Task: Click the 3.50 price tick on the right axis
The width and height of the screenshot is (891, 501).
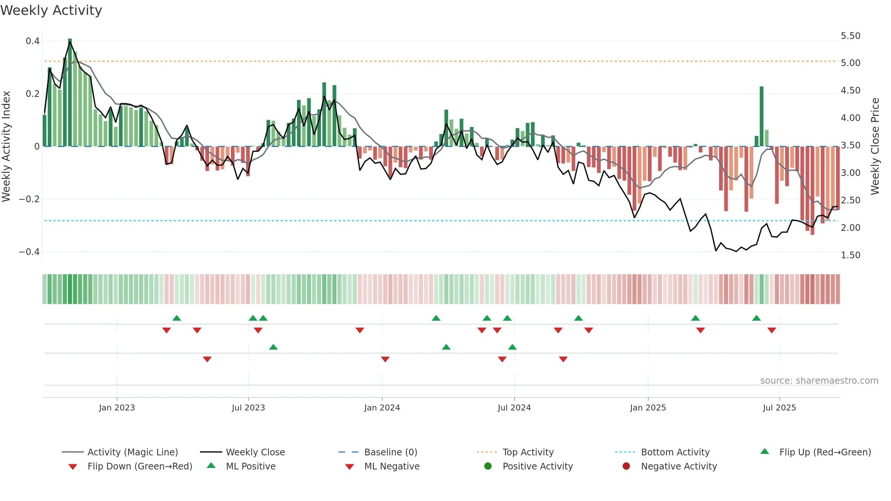Action: point(851,145)
